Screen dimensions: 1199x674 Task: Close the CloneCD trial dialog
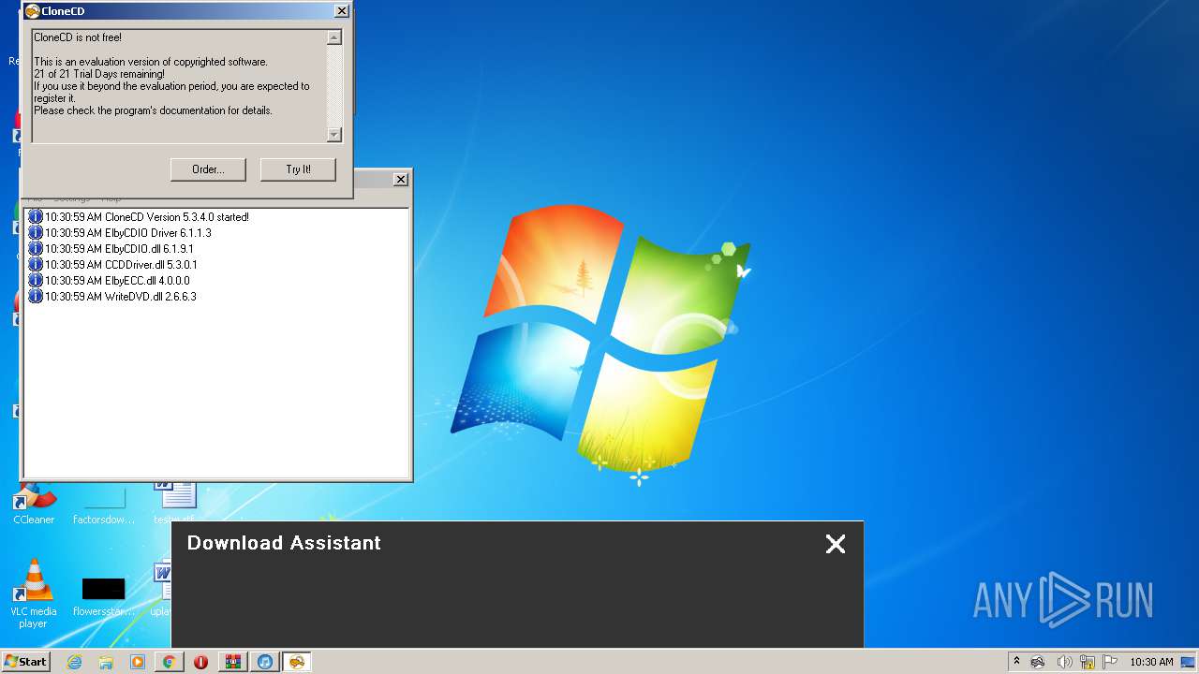pos(342,11)
